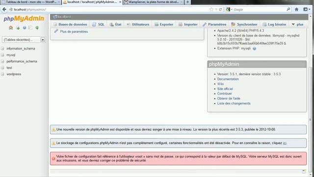The height and width of the screenshot is (177, 314).
Task: Open the Liste des changements link
Action: (234, 103)
